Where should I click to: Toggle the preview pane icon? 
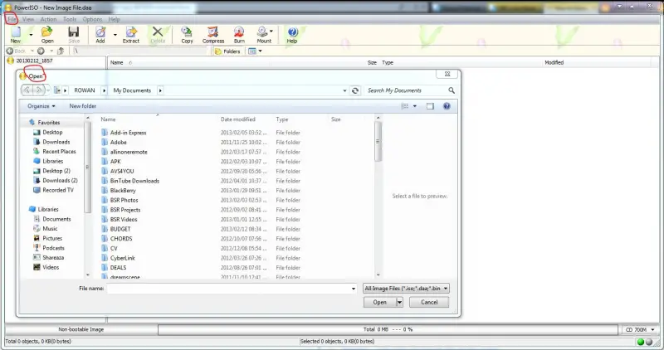tap(430, 106)
